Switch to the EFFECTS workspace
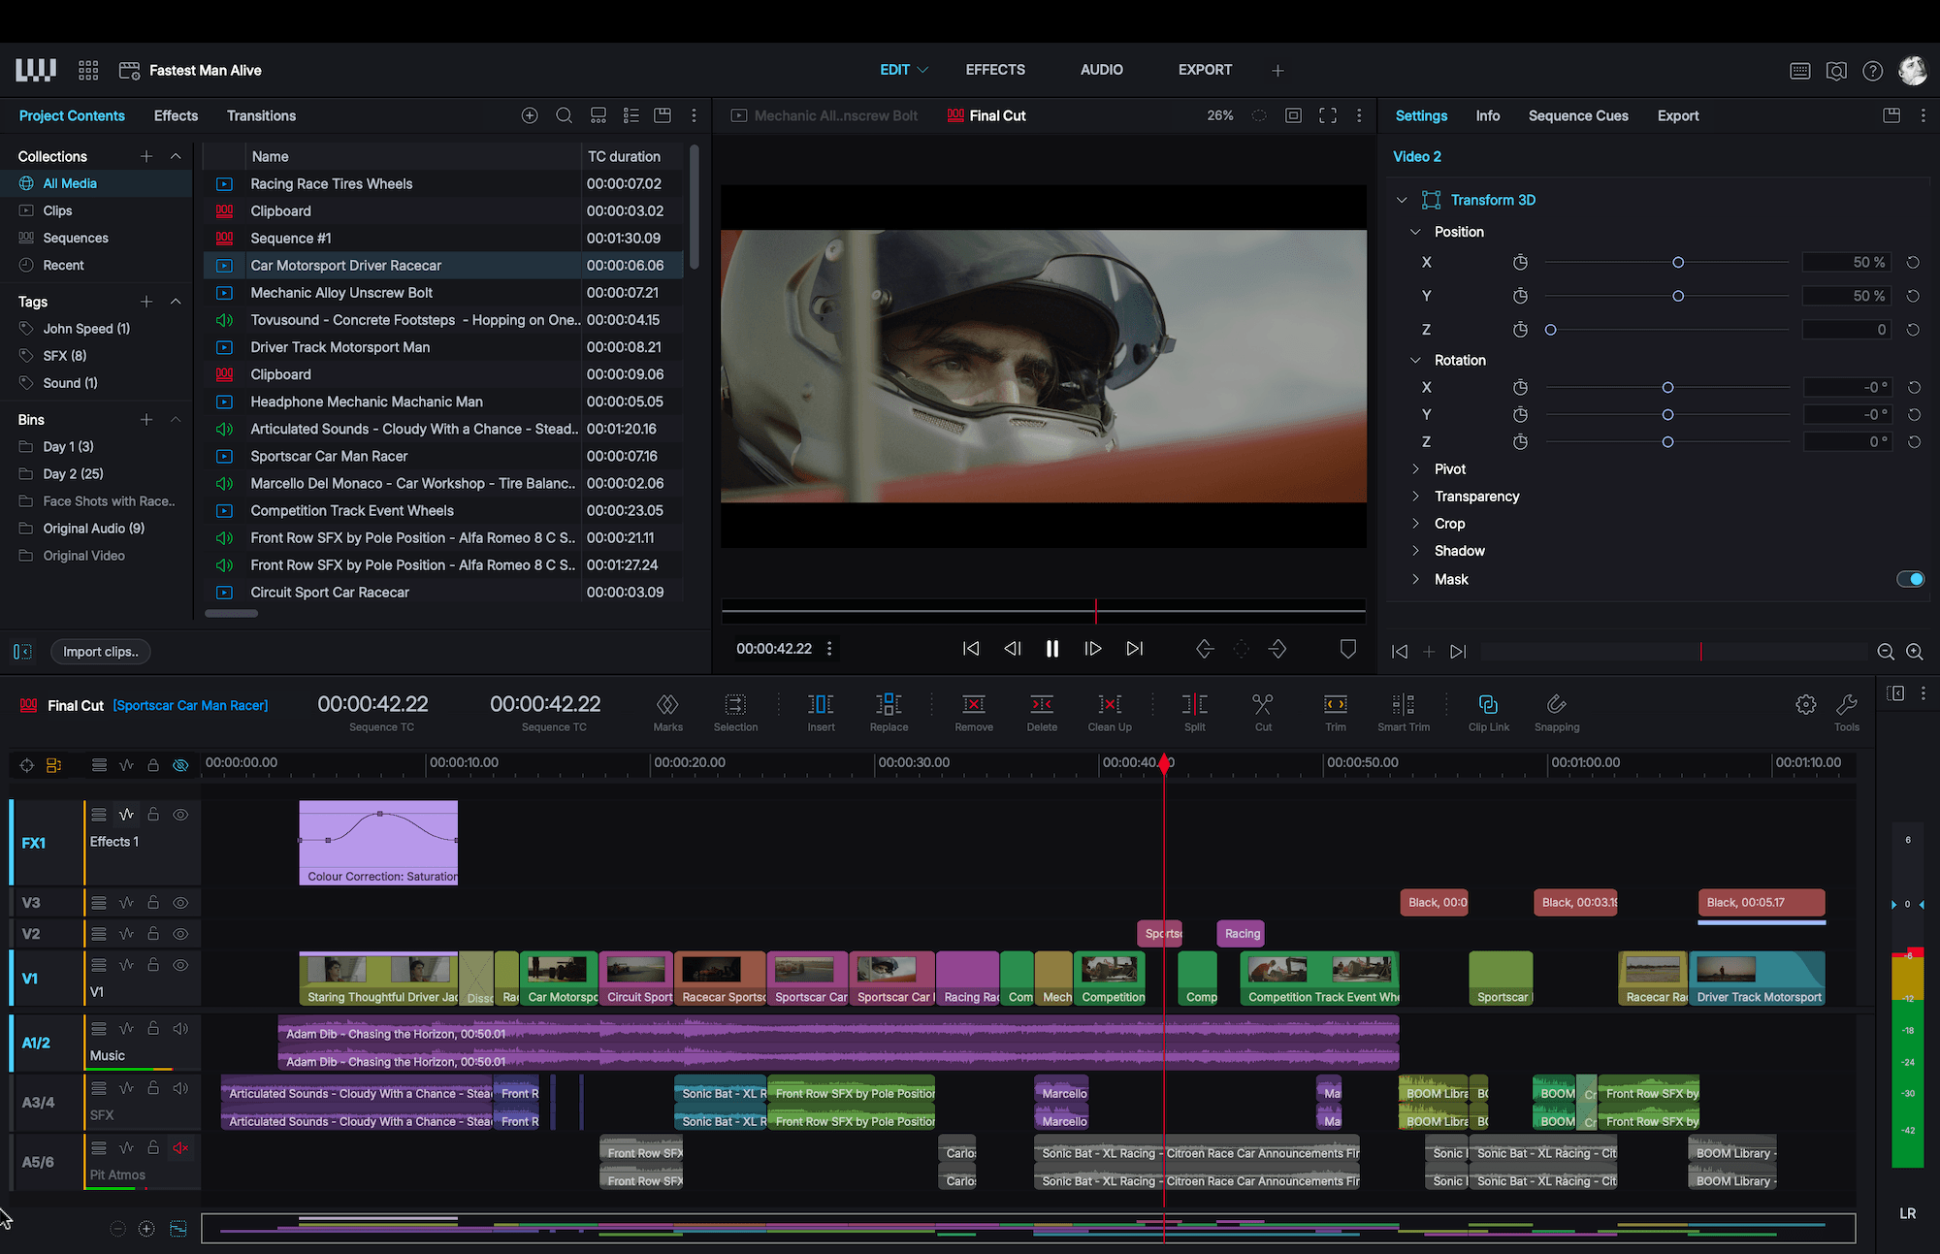The image size is (1940, 1254). click(x=995, y=70)
